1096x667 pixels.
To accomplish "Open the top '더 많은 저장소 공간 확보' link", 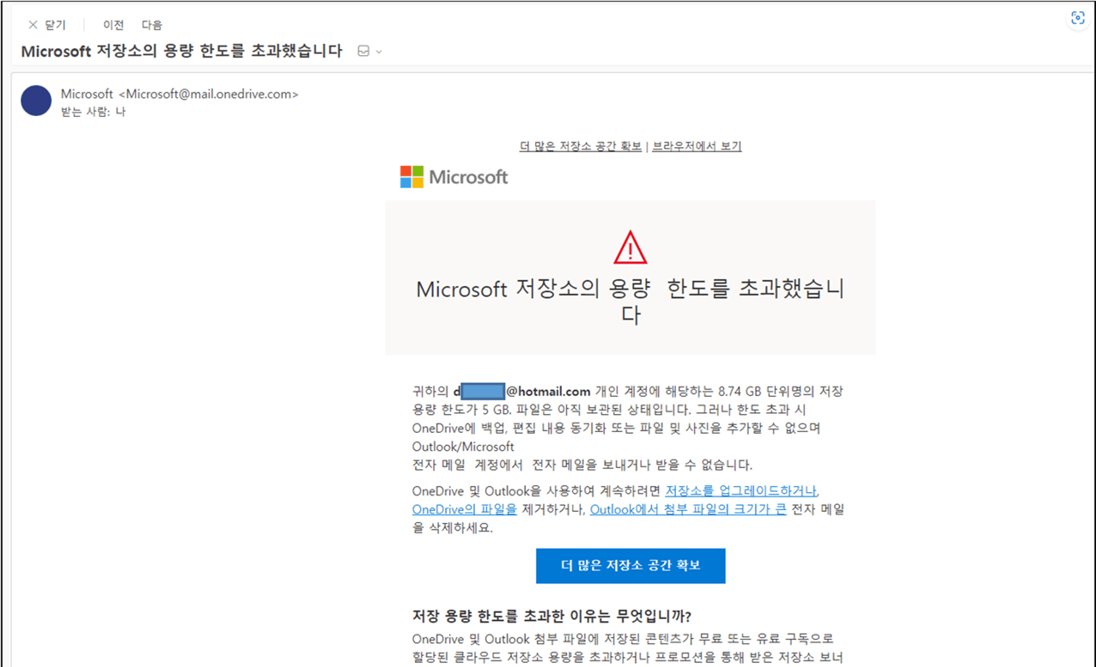I will tap(580, 147).
